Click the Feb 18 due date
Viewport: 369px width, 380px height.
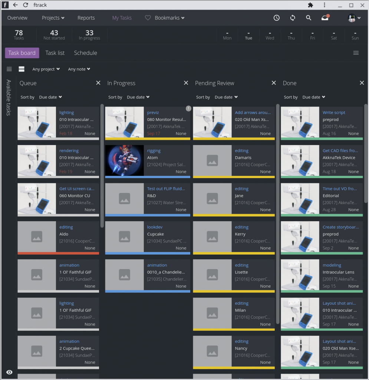tap(66, 133)
